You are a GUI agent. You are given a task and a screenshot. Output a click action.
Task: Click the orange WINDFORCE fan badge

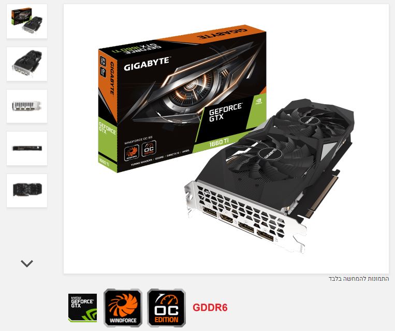[123, 308]
